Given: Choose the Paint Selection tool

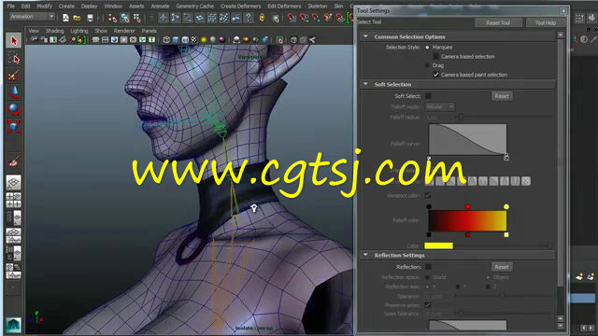Looking at the screenshot, I should tap(14, 76).
